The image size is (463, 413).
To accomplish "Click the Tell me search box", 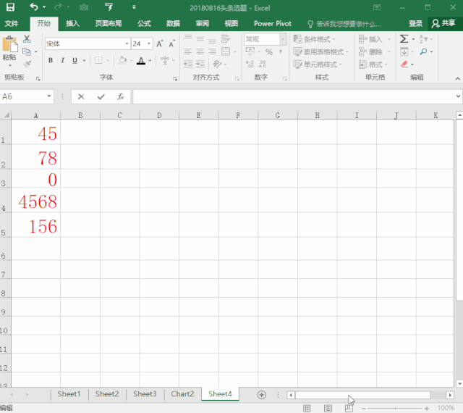I will click(x=344, y=24).
